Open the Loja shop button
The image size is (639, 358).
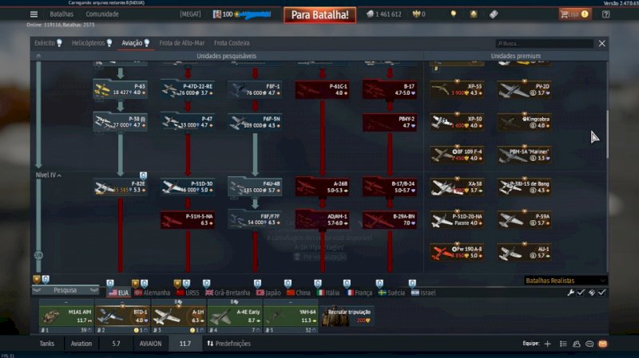(x=574, y=14)
